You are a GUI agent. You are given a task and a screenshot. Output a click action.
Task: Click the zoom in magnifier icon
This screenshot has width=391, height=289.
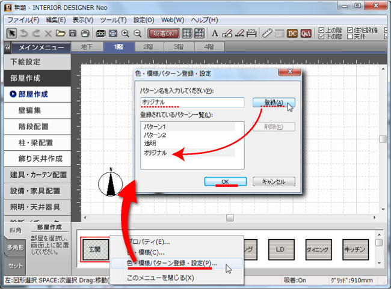point(125,33)
